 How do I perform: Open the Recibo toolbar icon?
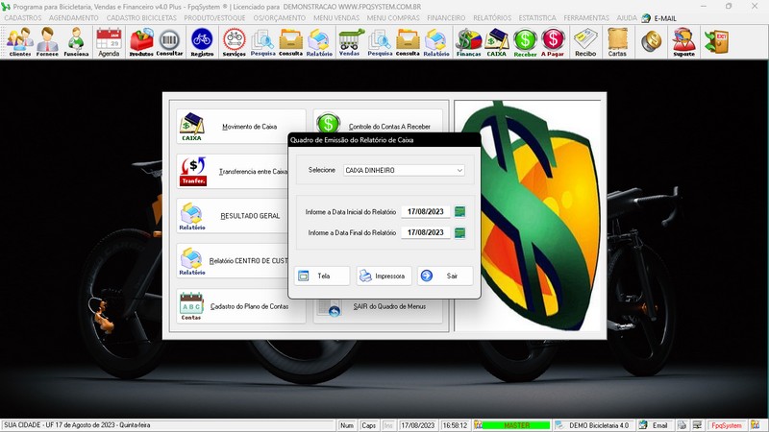click(x=585, y=41)
